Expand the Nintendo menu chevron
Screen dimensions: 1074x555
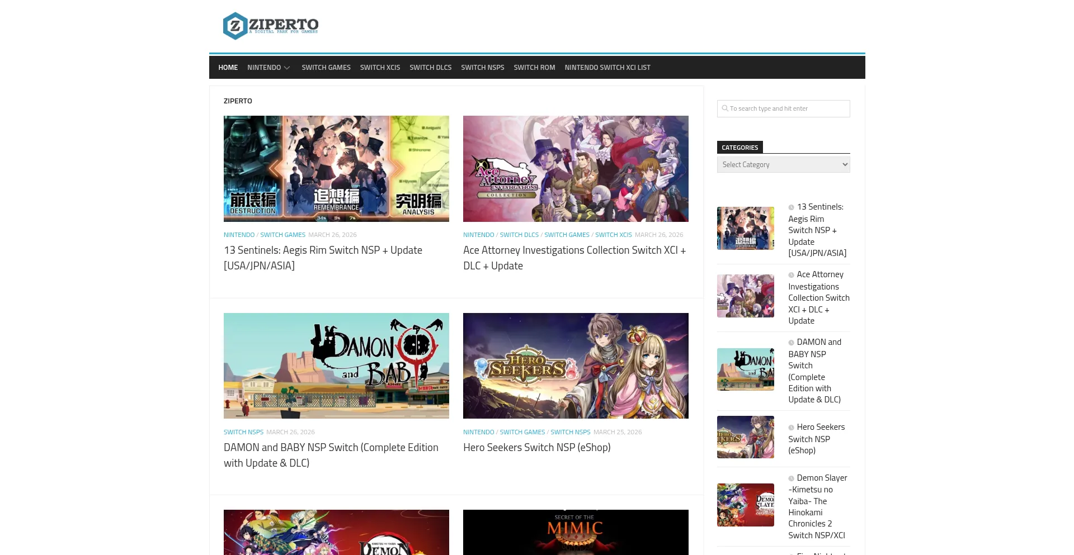coord(287,68)
